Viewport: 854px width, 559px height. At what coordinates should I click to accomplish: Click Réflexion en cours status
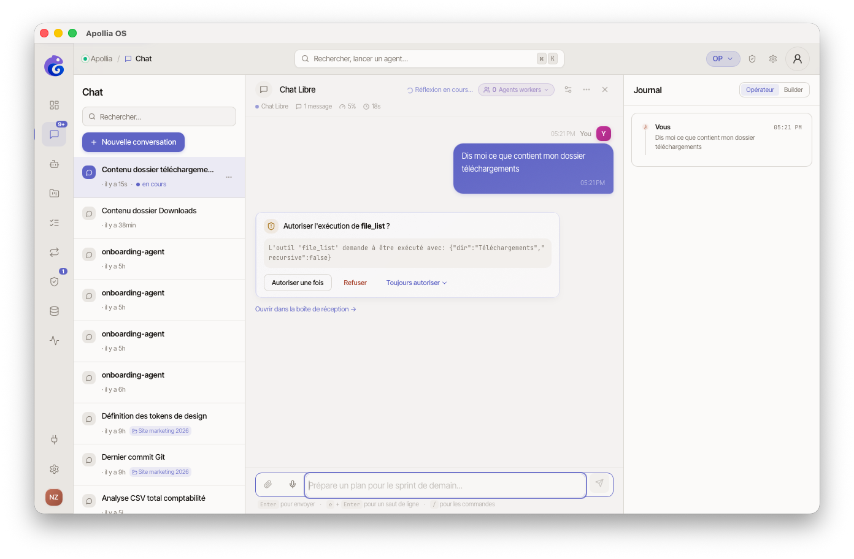tap(440, 90)
